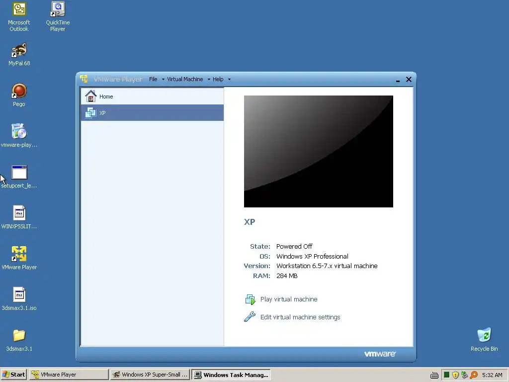Click the orange magnifier tray icon

[474, 375]
